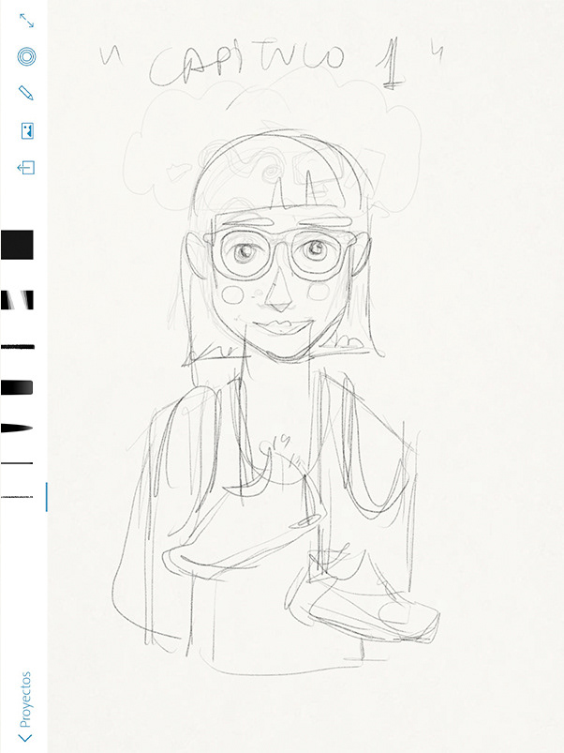Image resolution: width=564 pixels, height=753 pixels.
Task: Open the concentric circles color/size icon
Action: pyautogui.click(x=26, y=56)
